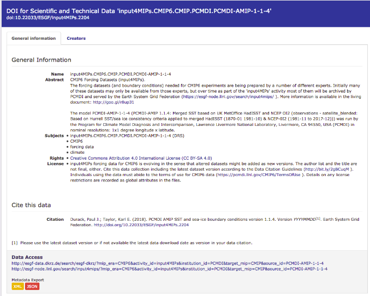370x296 pixels.
Task: Open the esgf-data.dkrz.de data access link
Action: tap(168, 263)
